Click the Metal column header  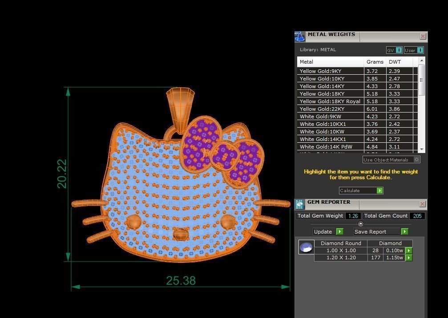pos(331,62)
